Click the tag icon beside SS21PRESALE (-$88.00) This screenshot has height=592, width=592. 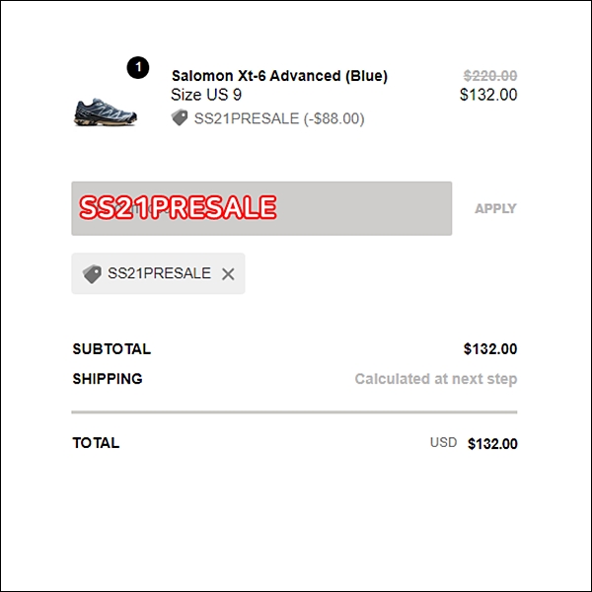[180, 117]
